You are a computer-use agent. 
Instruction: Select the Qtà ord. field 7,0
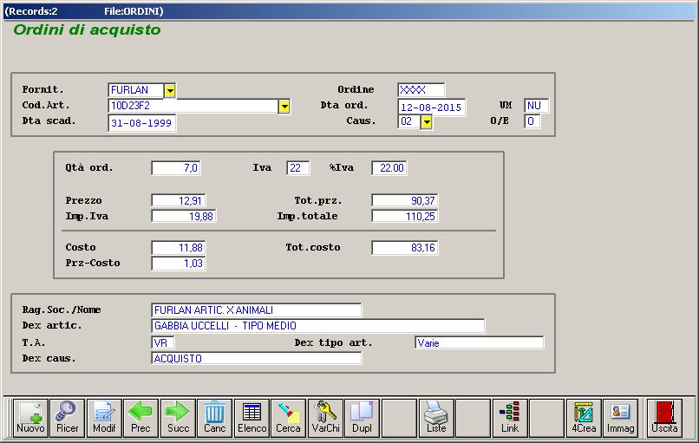176,168
